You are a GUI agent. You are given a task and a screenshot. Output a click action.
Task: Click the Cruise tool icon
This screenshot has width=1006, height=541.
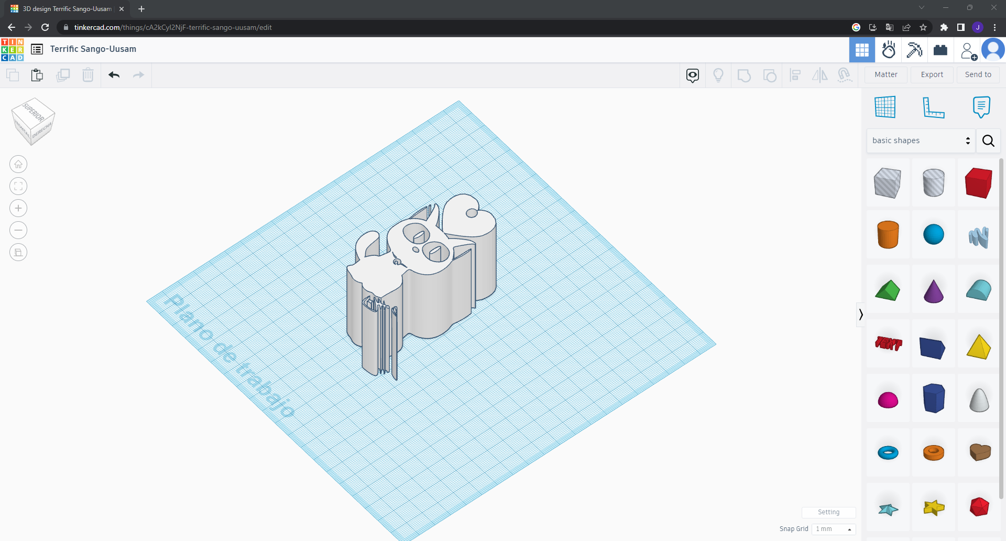pos(845,75)
